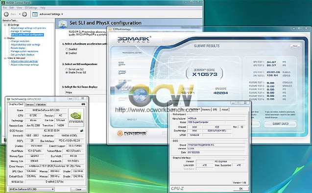Minimize the 3DMark Vantage window
Viewport: 312px width, 193px height.
(x=294, y=29)
